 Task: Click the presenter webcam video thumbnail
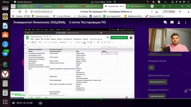170,40
